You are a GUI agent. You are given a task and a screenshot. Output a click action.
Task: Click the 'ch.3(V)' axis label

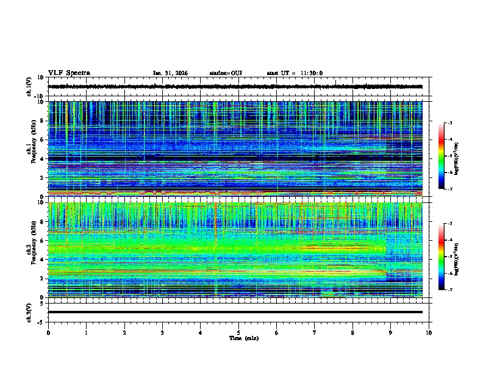[29, 313]
